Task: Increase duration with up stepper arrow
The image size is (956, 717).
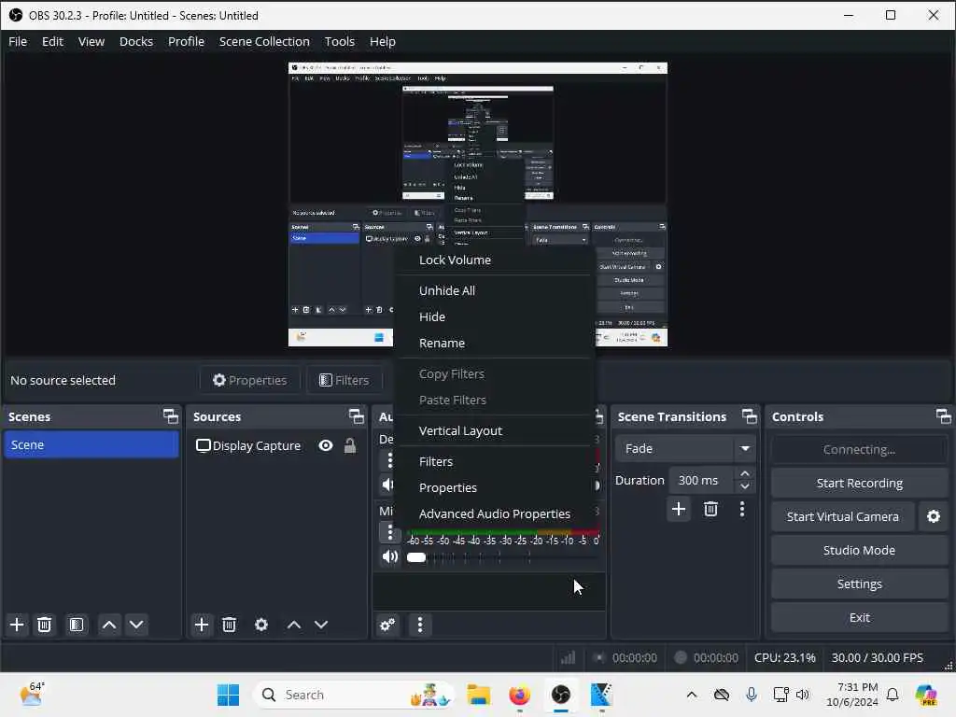Action: click(x=744, y=473)
